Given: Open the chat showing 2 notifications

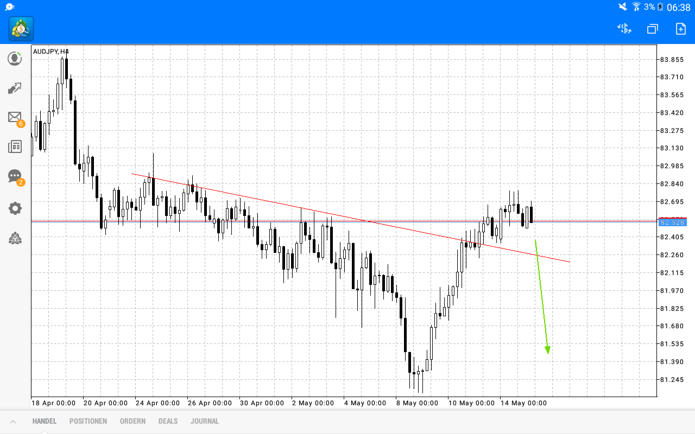Looking at the screenshot, I should tap(15, 176).
